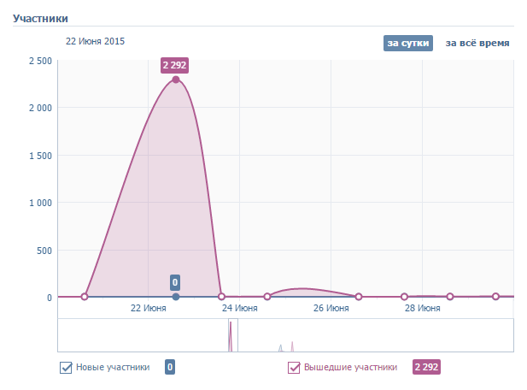Switch to the "за всё время" view
527x390 pixels.
click(477, 43)
